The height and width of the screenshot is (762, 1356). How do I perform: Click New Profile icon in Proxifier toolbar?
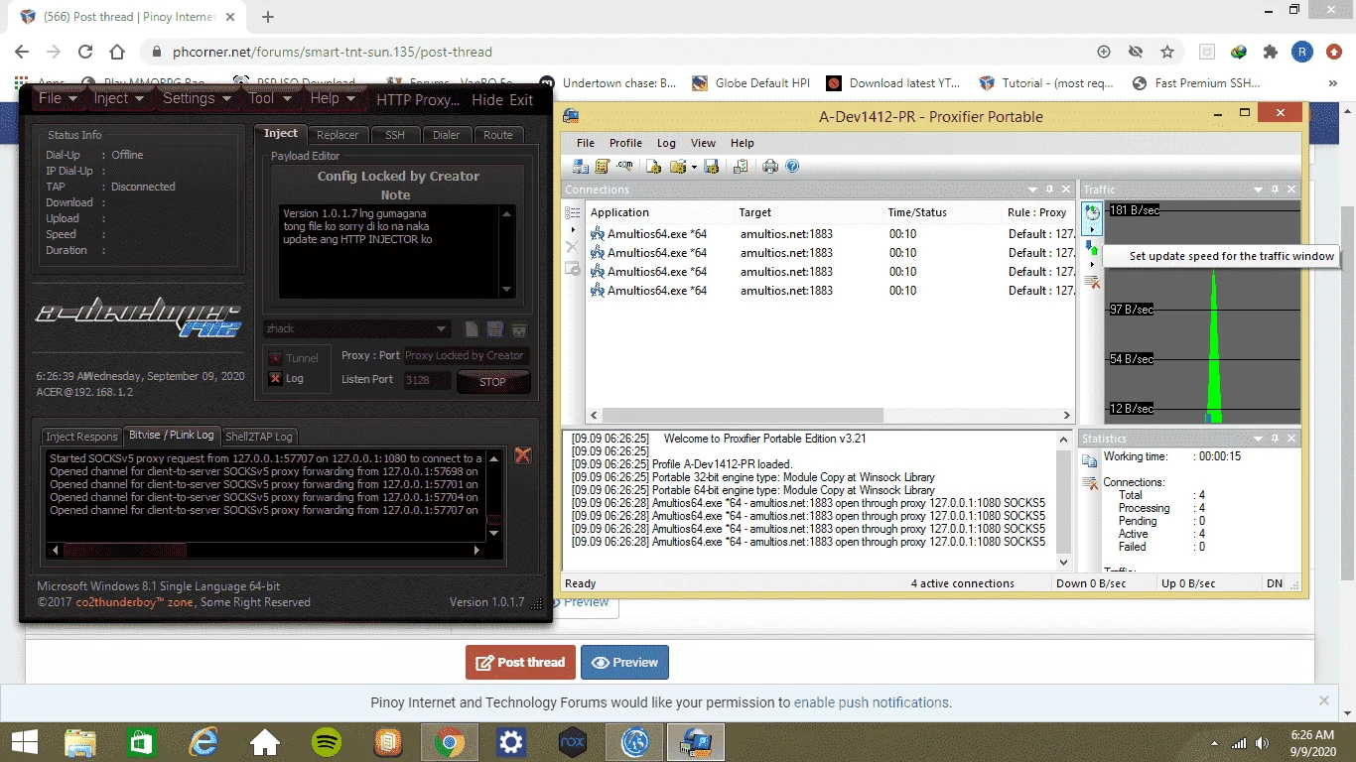coord(653,167)
